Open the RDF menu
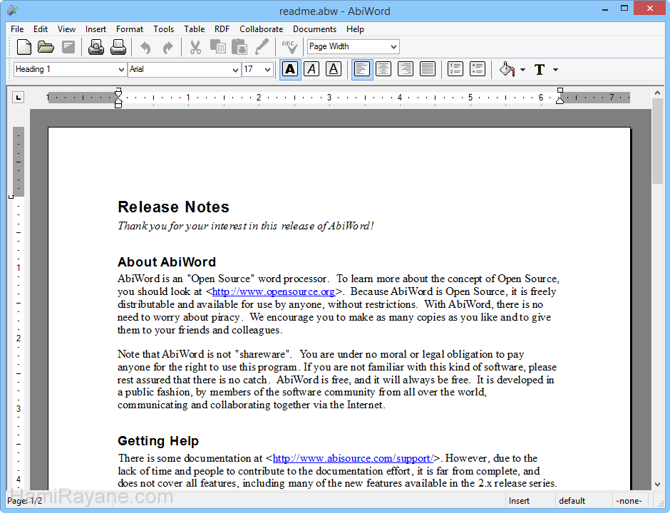The image size is (670, 513). click(x=222, y=29)
